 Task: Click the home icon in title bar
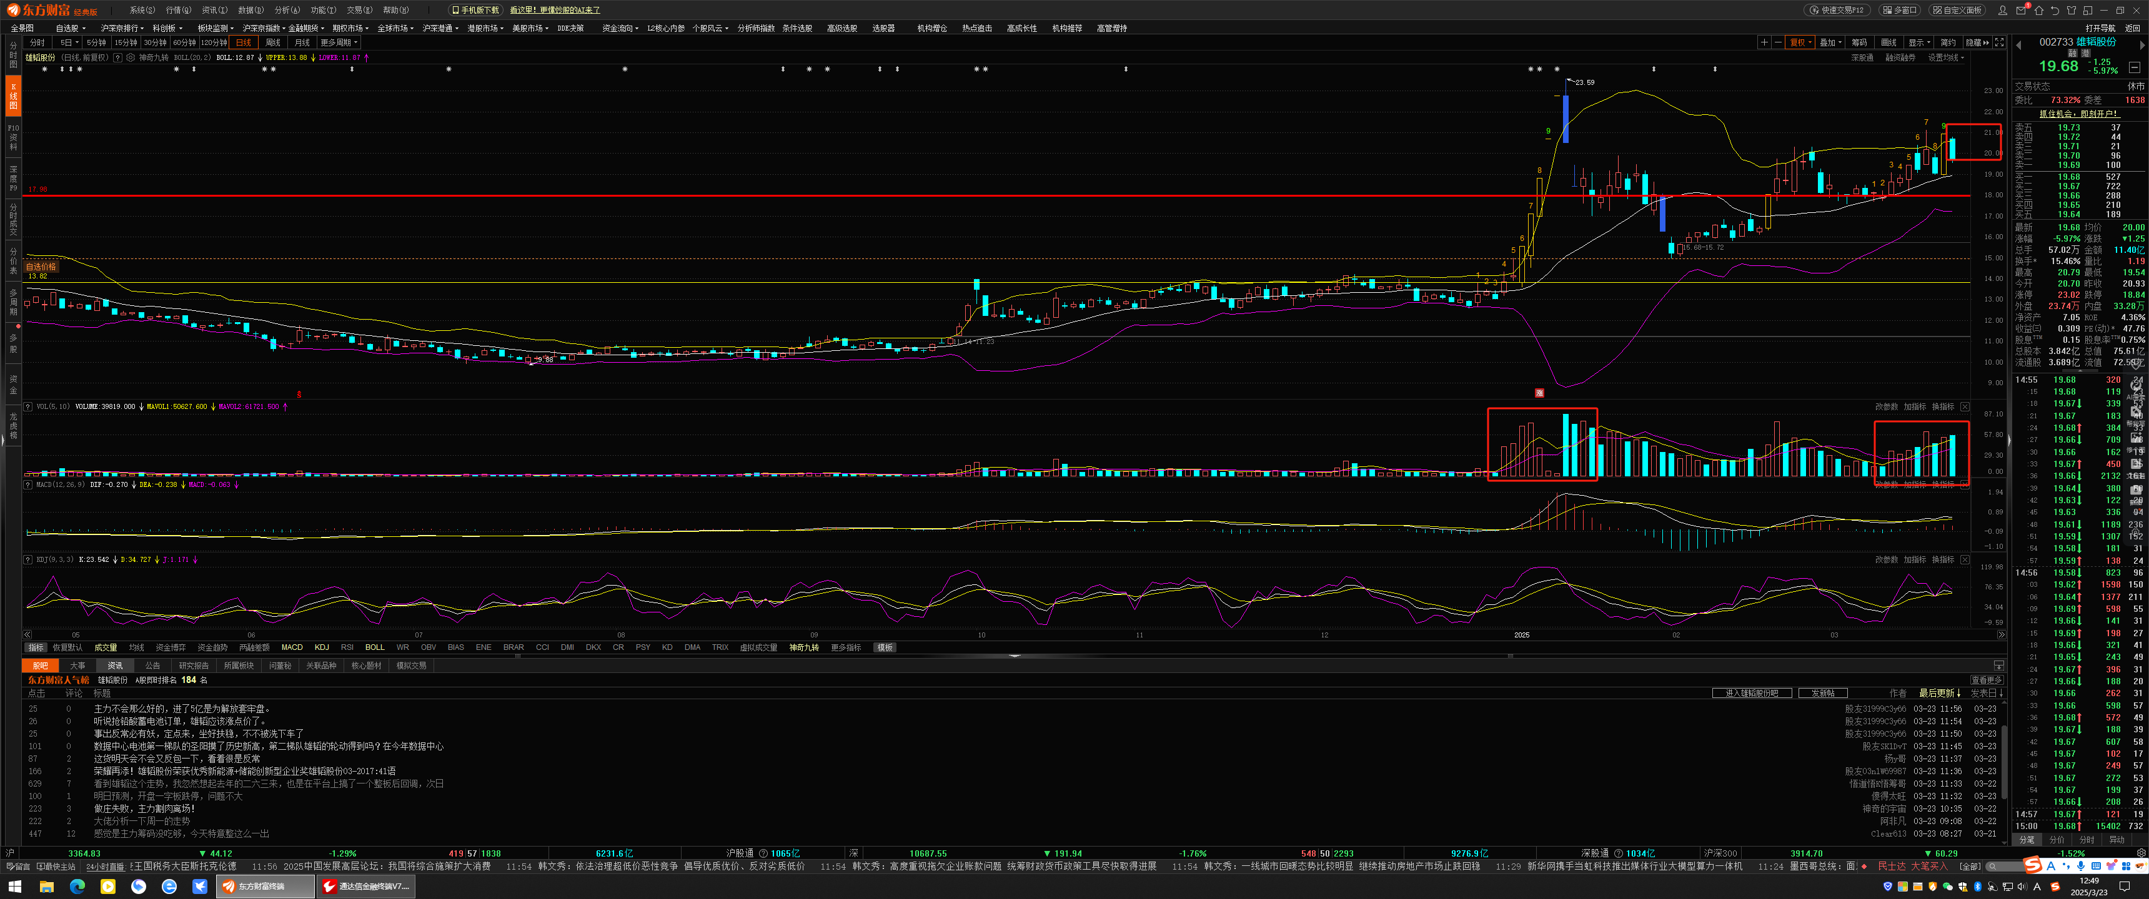point(2039,11)
